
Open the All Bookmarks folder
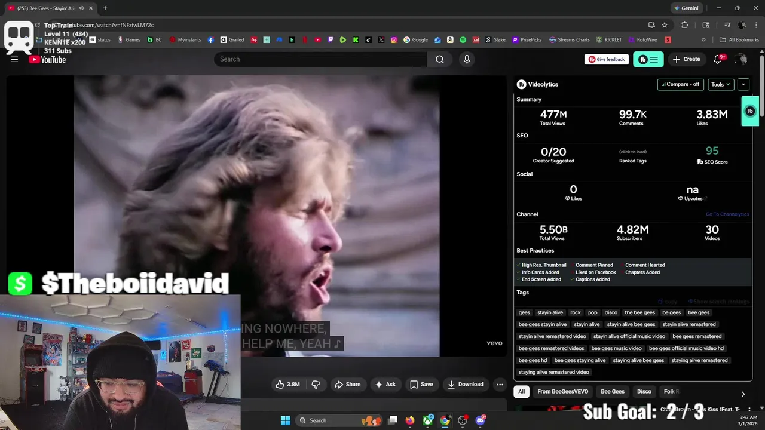pos(739,40)
